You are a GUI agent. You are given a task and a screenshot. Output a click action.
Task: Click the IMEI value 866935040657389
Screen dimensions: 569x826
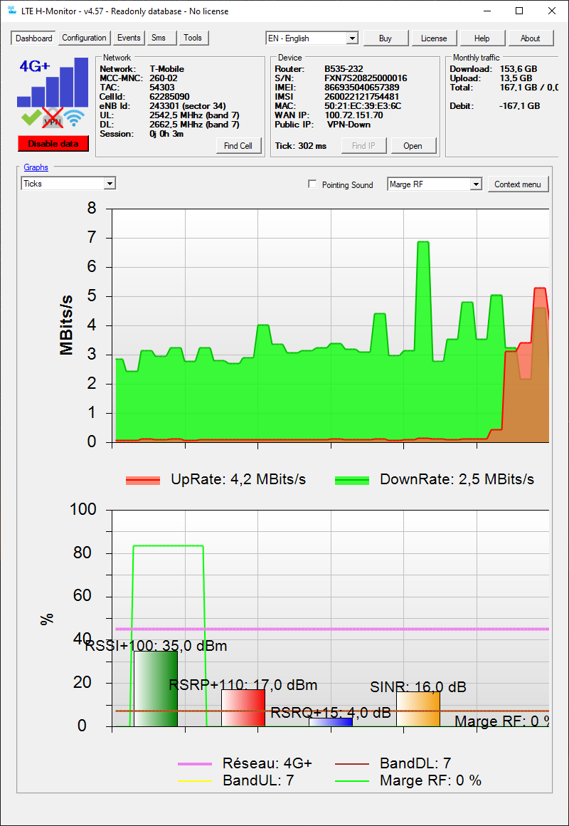coord(361,88)
